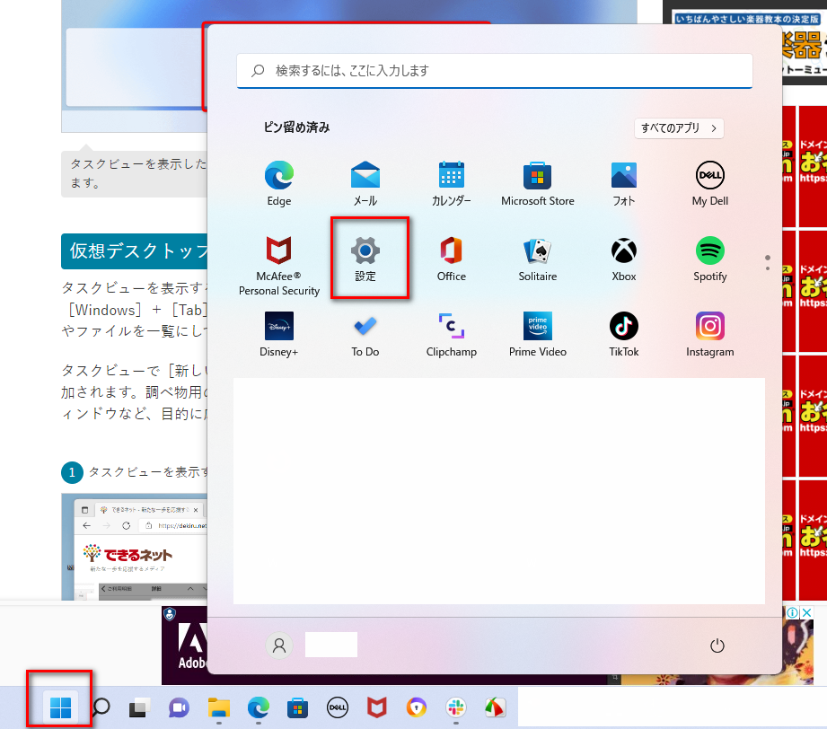Go to next page of pinned apps
Viewport: 827px width, 729px height.
click(768, 268)
